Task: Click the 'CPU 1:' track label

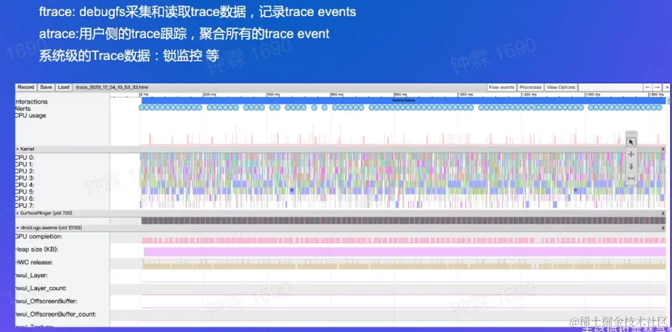Action: 25,164
